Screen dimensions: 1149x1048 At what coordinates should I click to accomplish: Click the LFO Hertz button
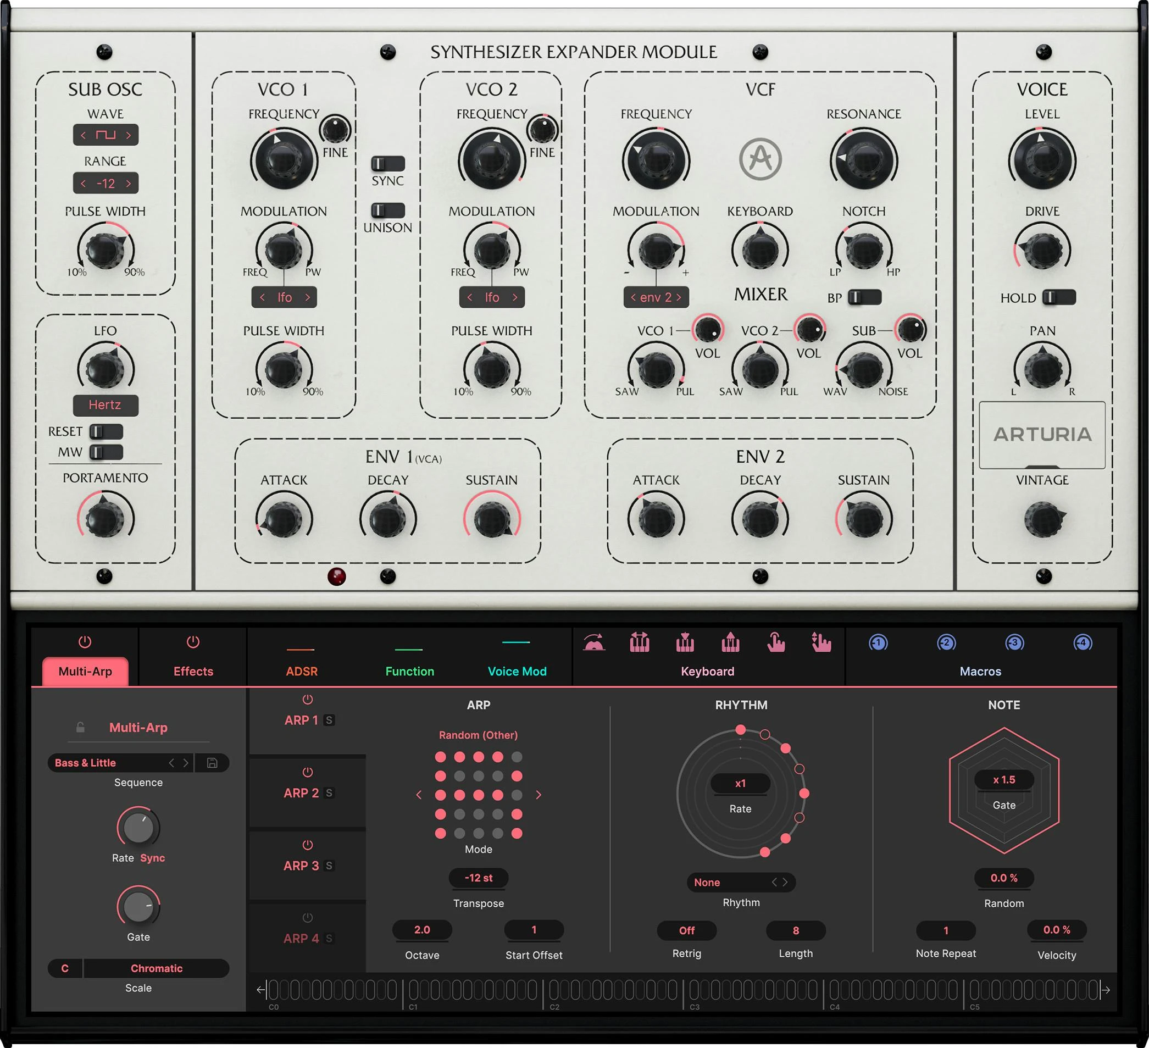106,404
